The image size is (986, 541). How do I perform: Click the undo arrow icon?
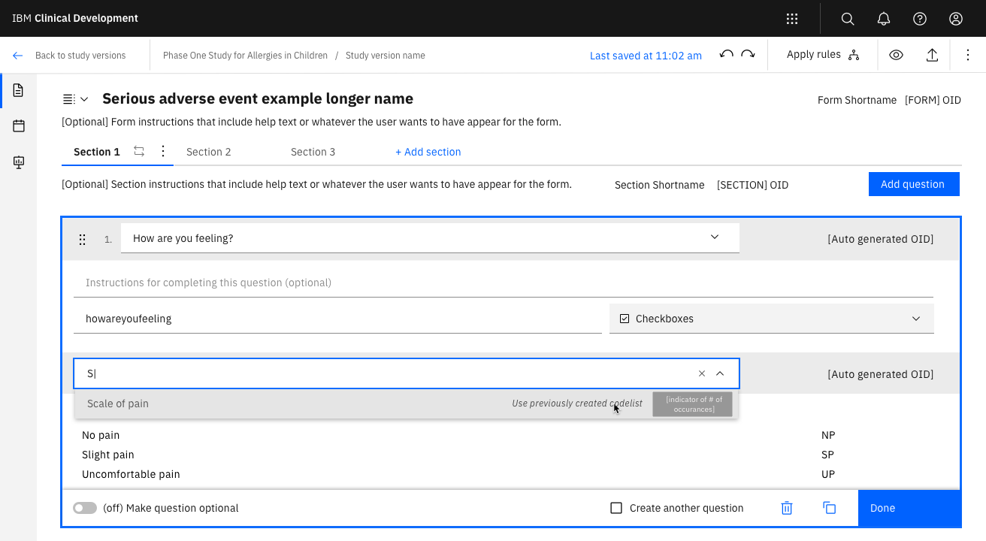coord(726,55)
